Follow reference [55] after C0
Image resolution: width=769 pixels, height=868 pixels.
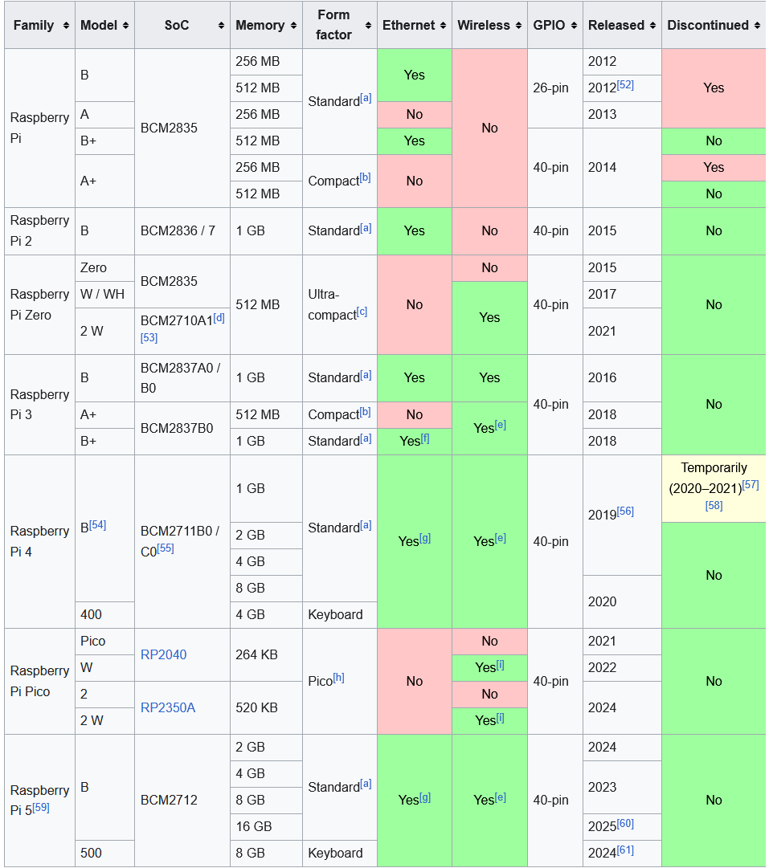click(x=166, y=548)
